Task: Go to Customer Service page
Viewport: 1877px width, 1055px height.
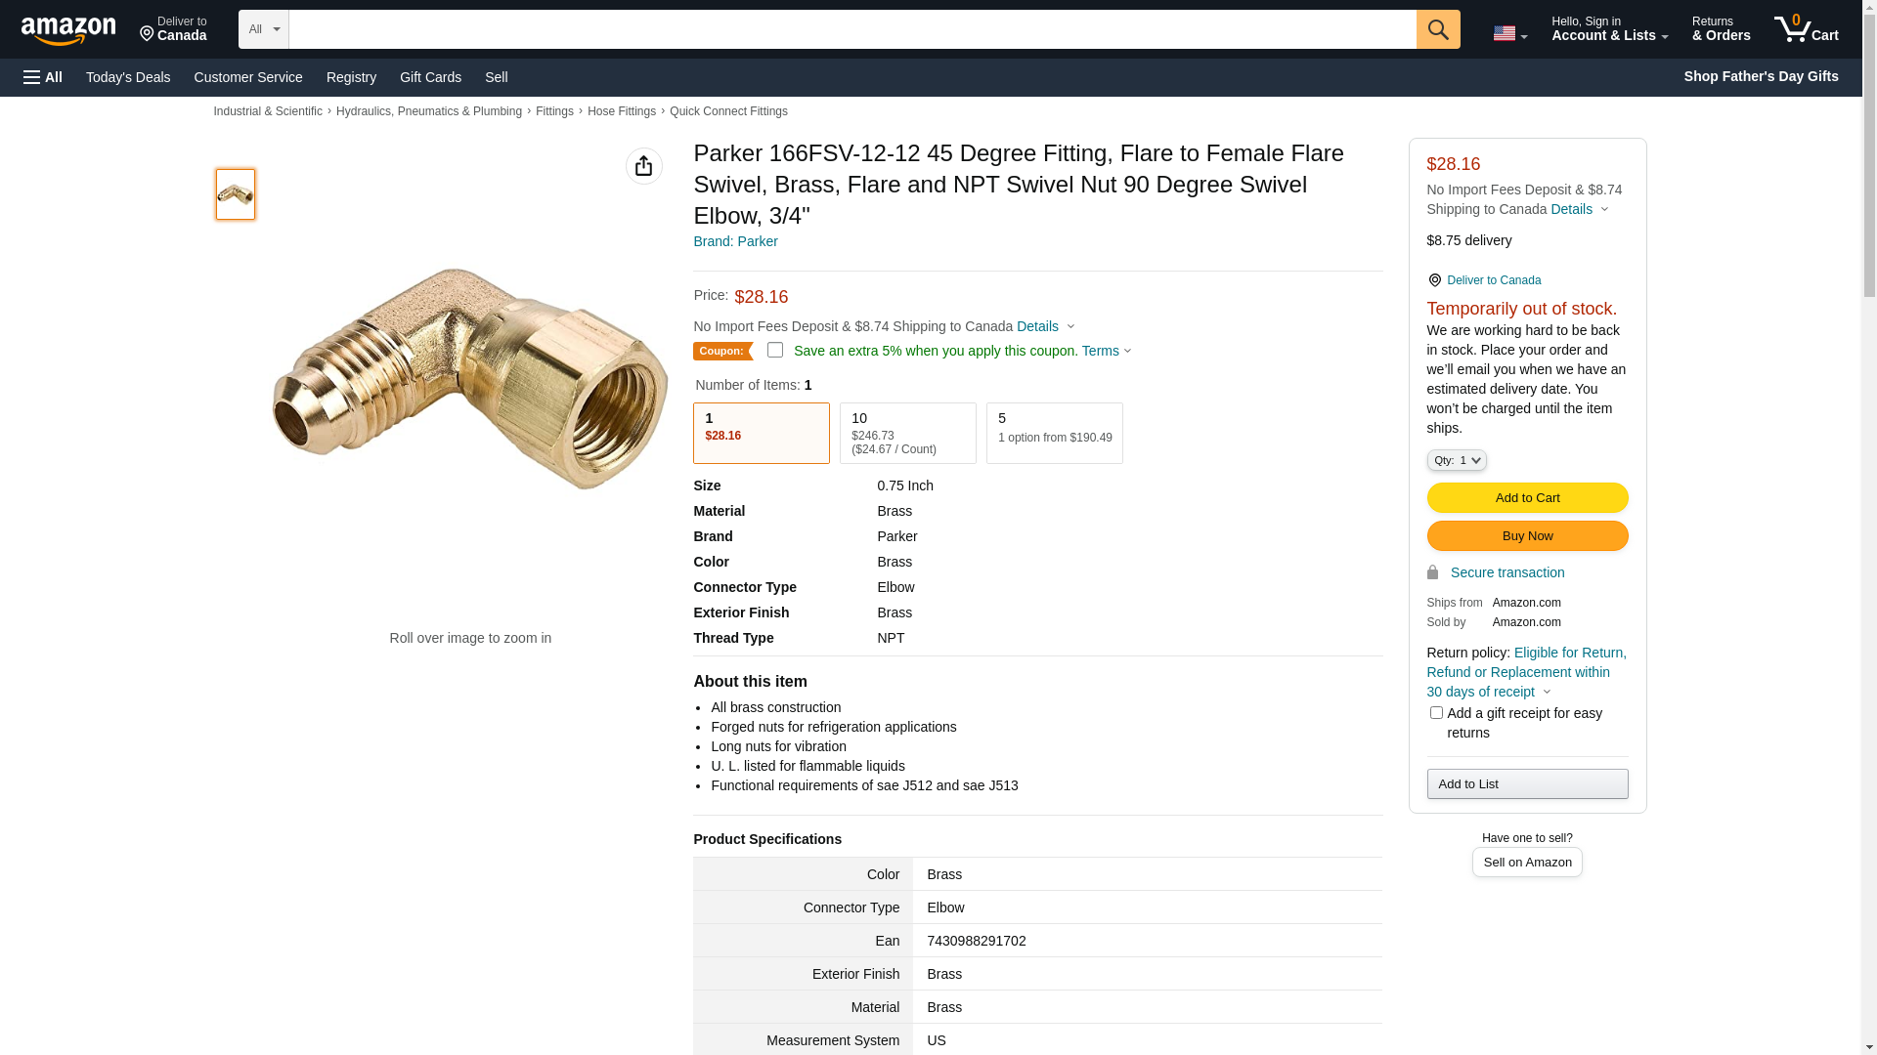Action: click(248, 77)
